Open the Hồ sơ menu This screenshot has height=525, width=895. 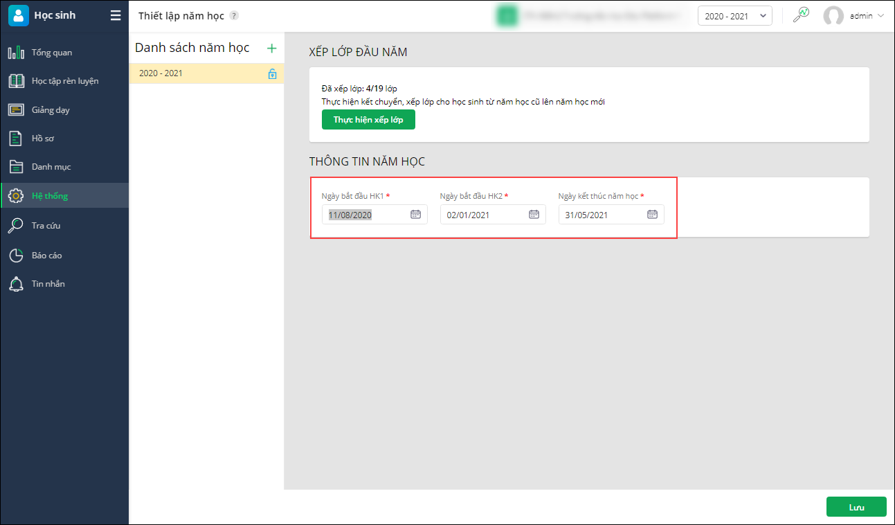tap(64, 139)
